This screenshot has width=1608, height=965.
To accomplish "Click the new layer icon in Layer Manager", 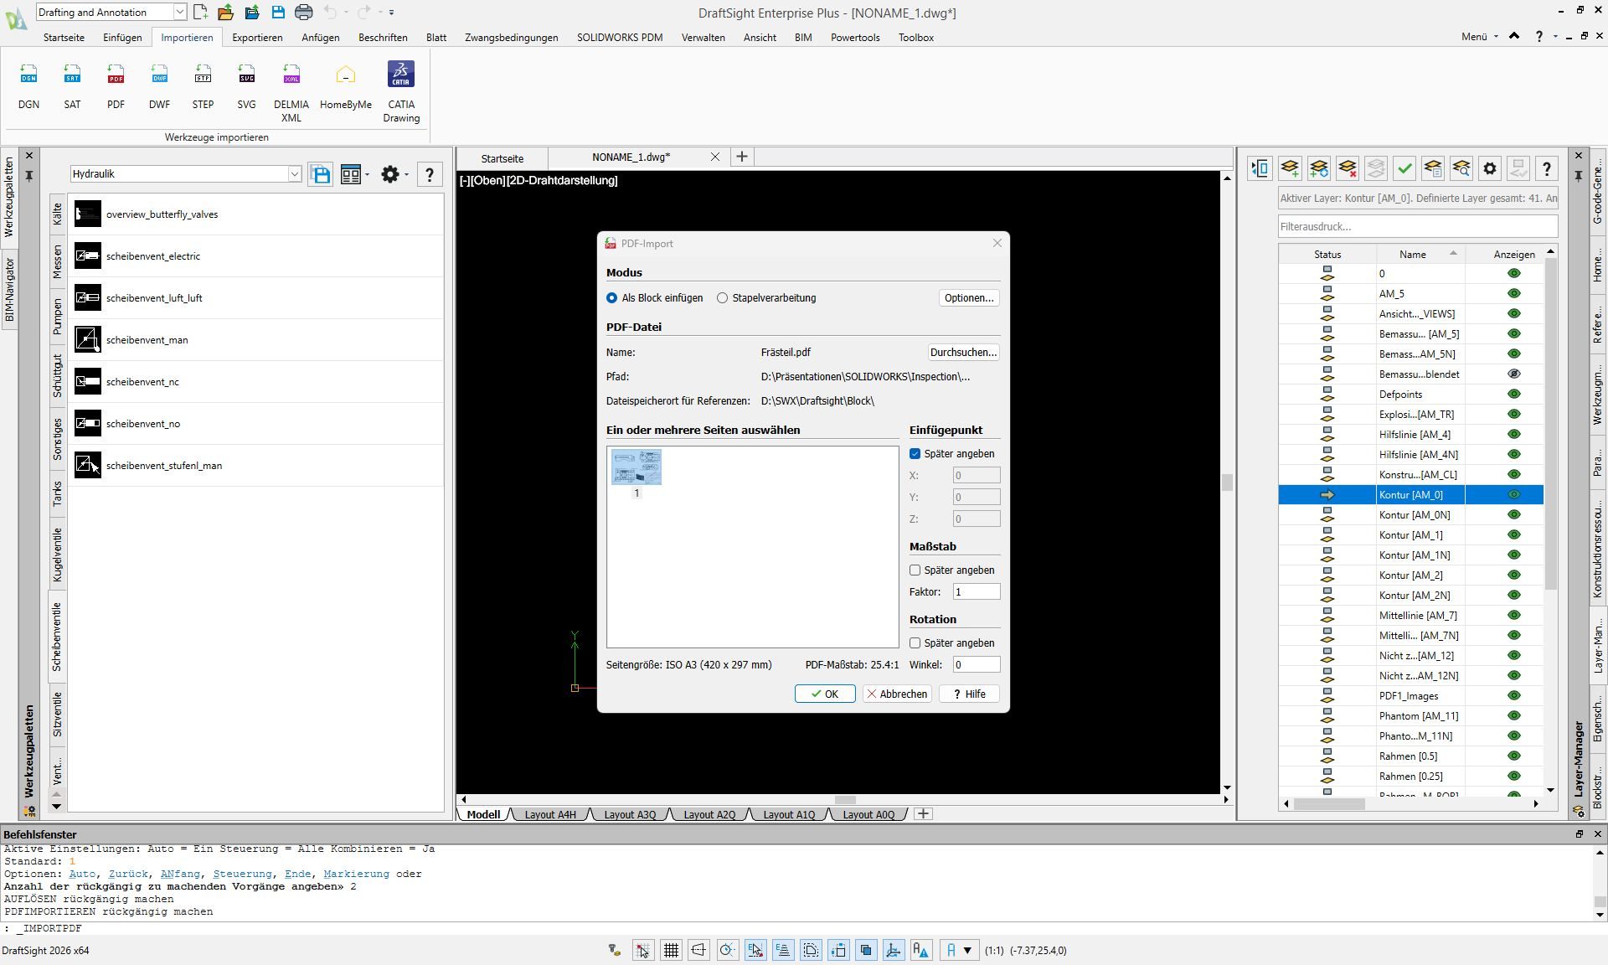I will [x=1290, y=168].
